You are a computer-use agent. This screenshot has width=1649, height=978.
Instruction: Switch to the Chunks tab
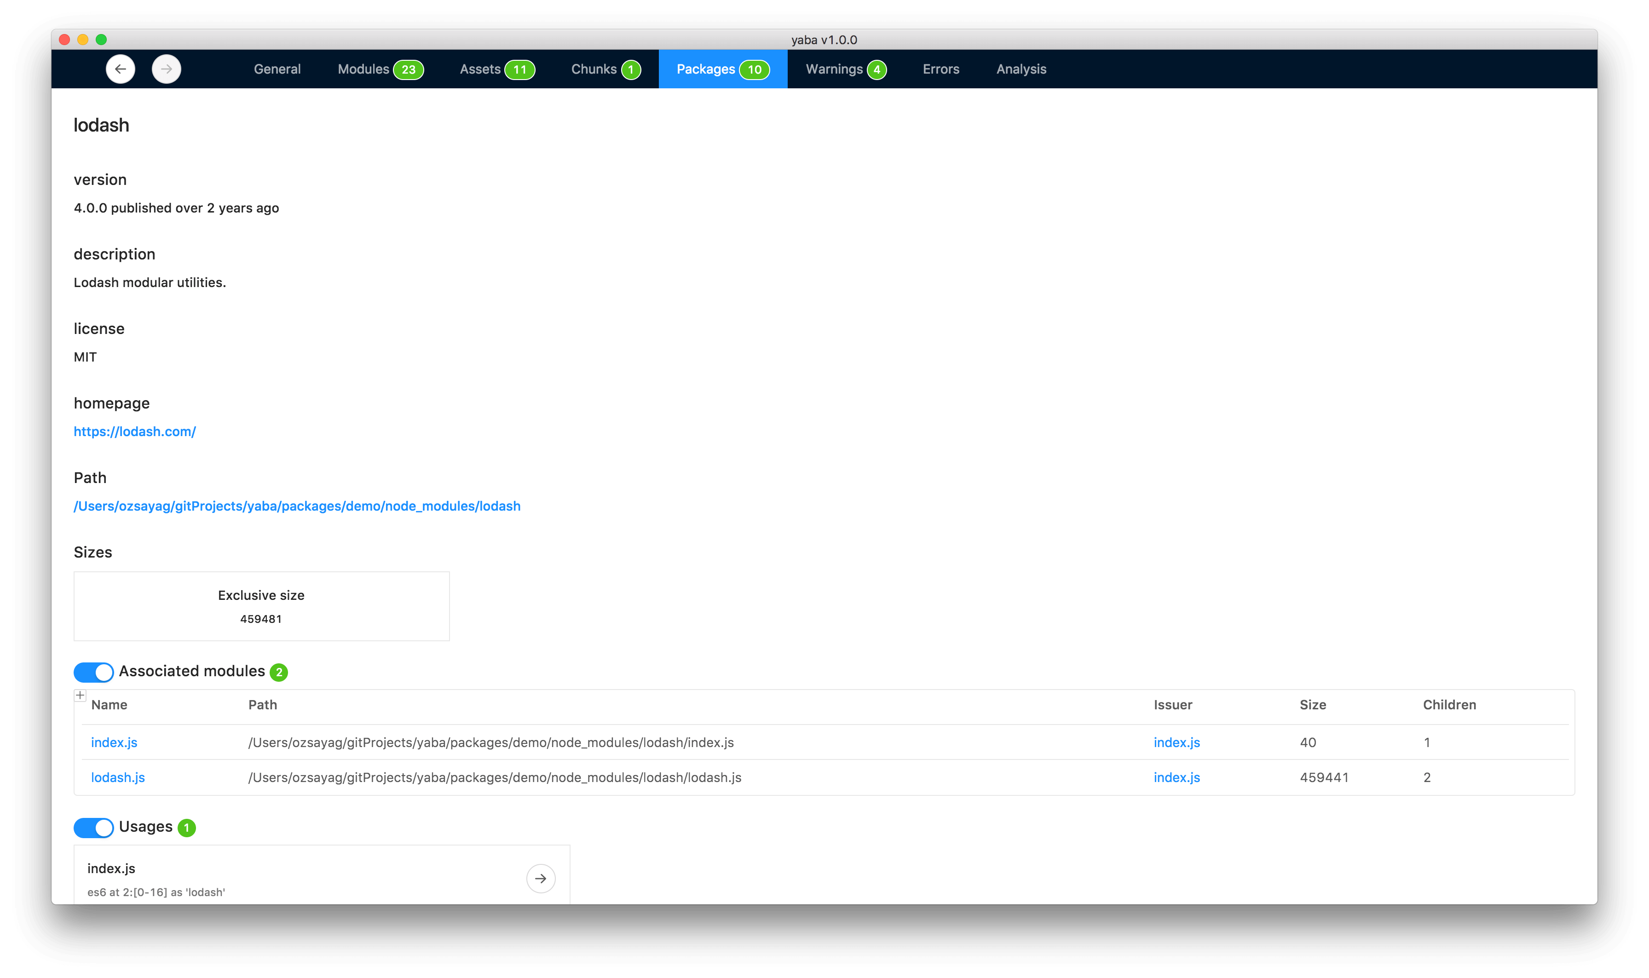point(605,69)
